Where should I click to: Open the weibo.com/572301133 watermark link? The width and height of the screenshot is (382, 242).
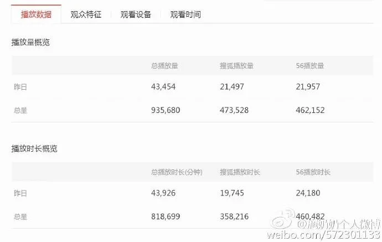click(x=323, y=235)
